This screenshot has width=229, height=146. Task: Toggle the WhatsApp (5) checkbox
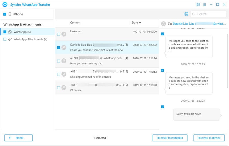point(5,32)
